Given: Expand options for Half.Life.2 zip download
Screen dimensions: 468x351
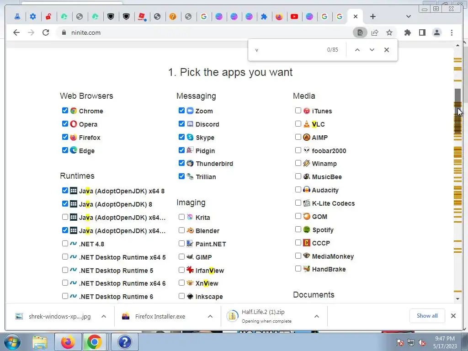Looking at the screenshot, I should pyautogui.click(x=317, y=316).
